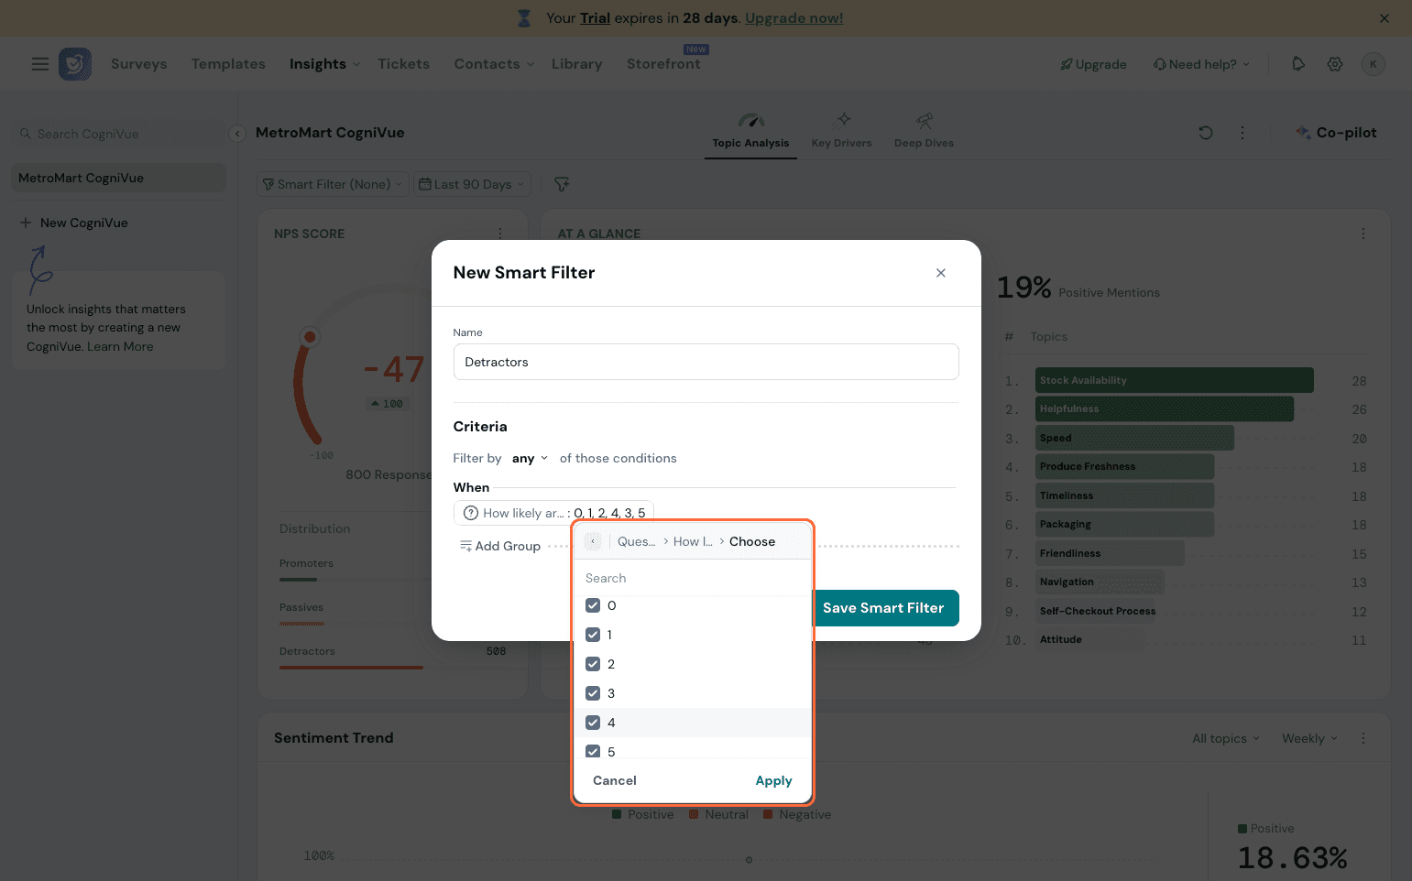1412x881 pixels.
Task: Click the funnel add-filter icon
Action: click(562, 184)
